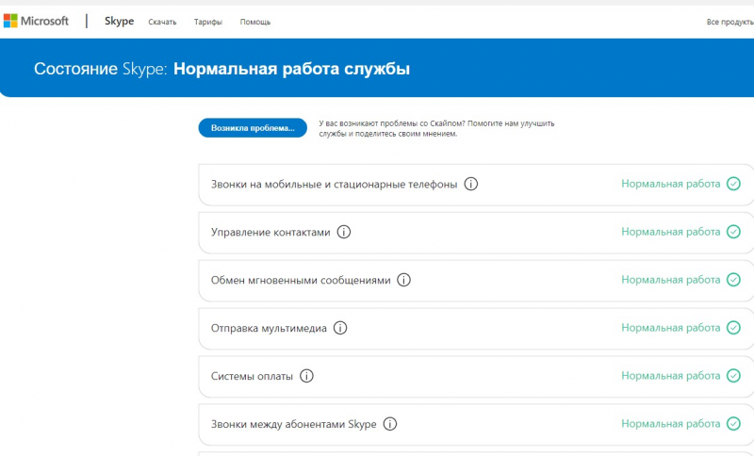Click green checkmark in Системы оплаты row
The height and width of the screenshot is (456, 754).
[x=733, y=375]
